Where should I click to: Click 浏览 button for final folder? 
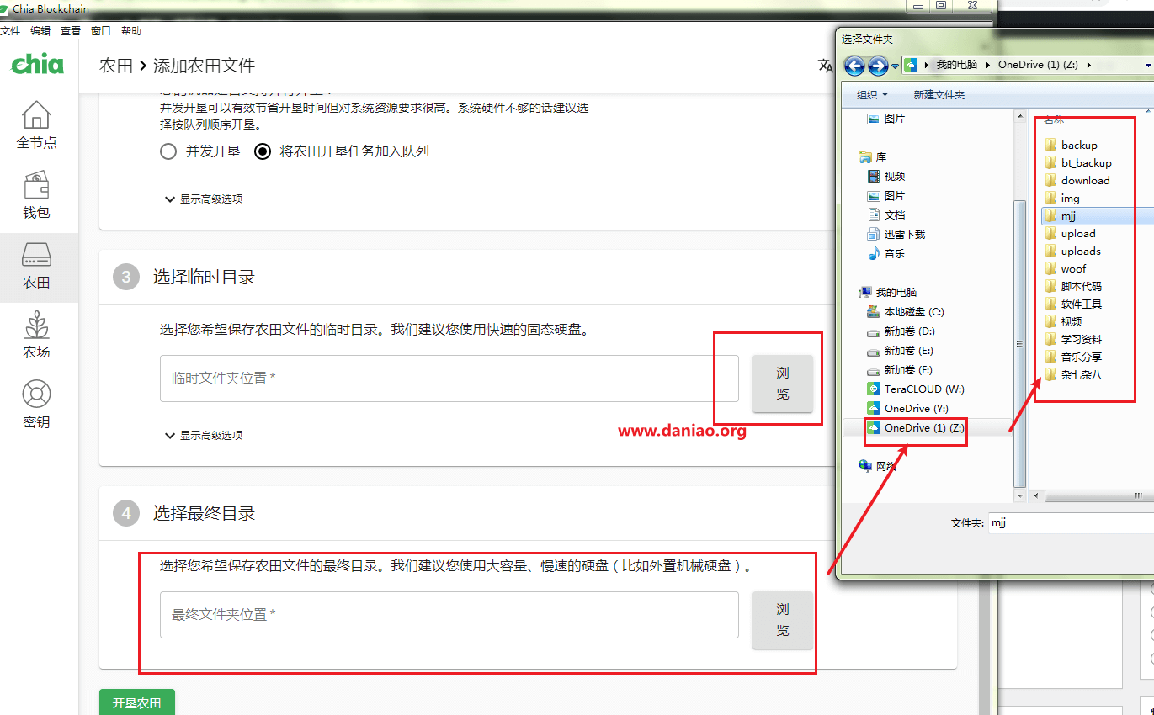pyautogui.click(x=783, y=620)
